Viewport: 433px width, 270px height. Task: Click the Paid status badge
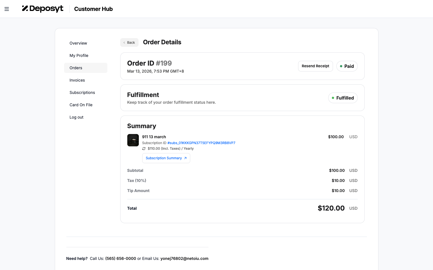click(347, 66)
